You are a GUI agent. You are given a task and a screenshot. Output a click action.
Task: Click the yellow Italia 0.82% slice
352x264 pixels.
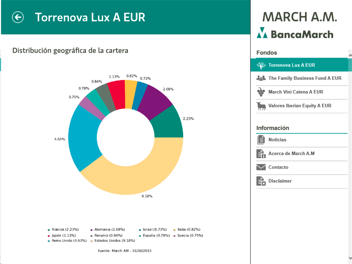(x=130, y=94)
